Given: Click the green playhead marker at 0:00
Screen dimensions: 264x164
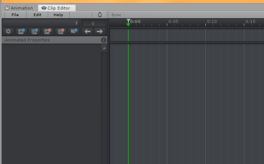Looking at the screenshot, I should [x=128, y=25].
